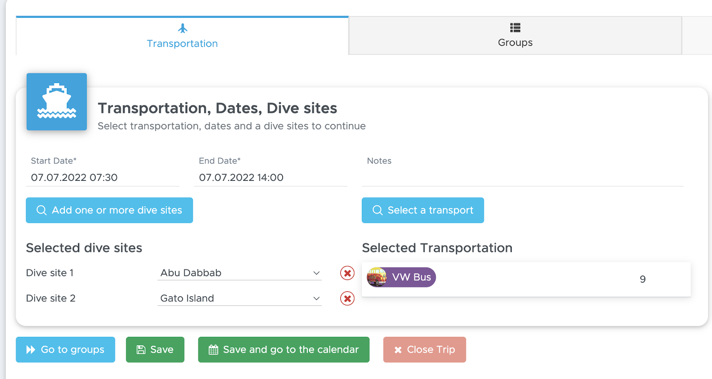Click the list icon on Groups tab
This screenshot has width=712, height=379.
tap(515, 28)
